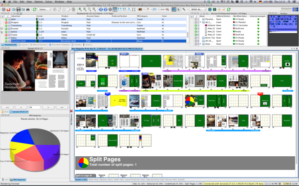Image resolution: width=299 pixels, height=186 pixels.
Task: Toggle status circle for Toyota ad row
Action: click(6, 35)
